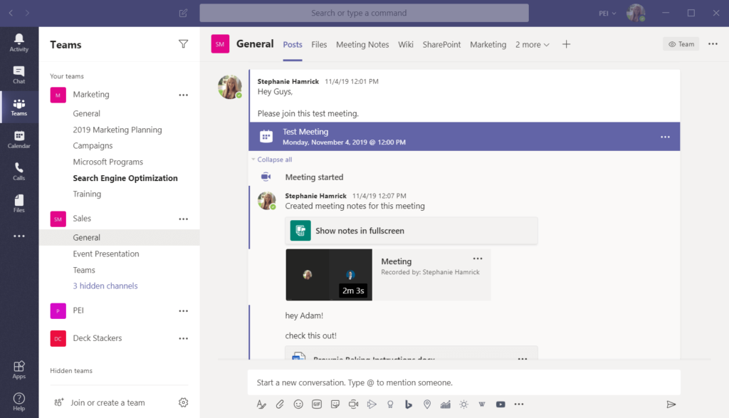729x418 pixels.
Task: Open the SharePoint tab
Action: (441, 45)
